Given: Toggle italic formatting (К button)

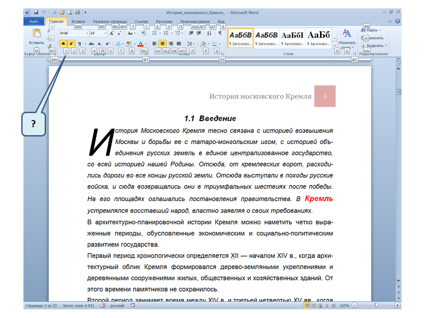Looking at the screenshot, I should click(71, 44).
